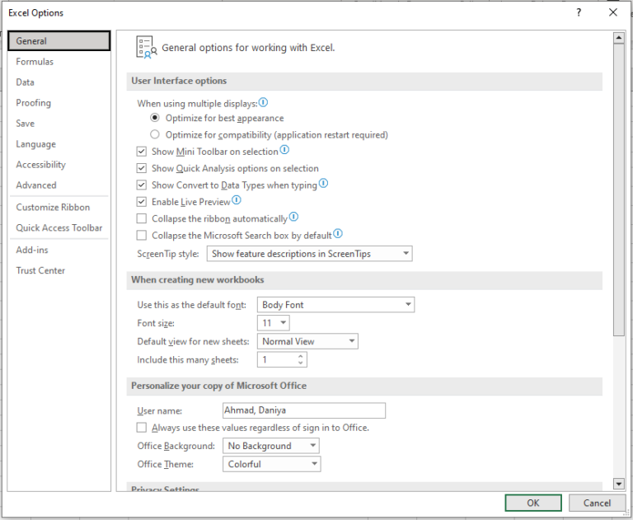Viewport: 633px width, 520px height.
Task: Open Customize Ribbon settings
Action: coord(59,207)
